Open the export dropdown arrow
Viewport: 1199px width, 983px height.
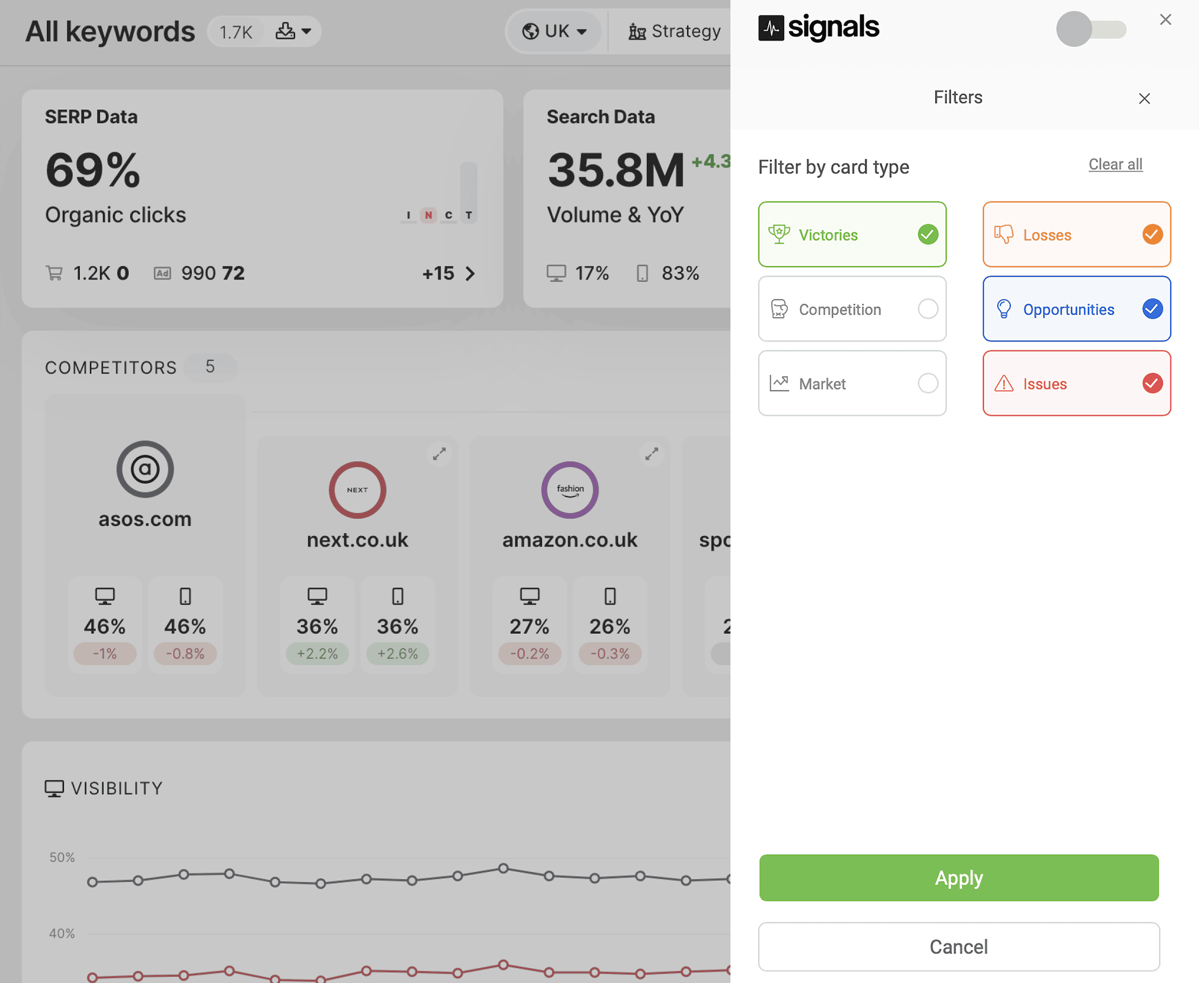[306, 31]
